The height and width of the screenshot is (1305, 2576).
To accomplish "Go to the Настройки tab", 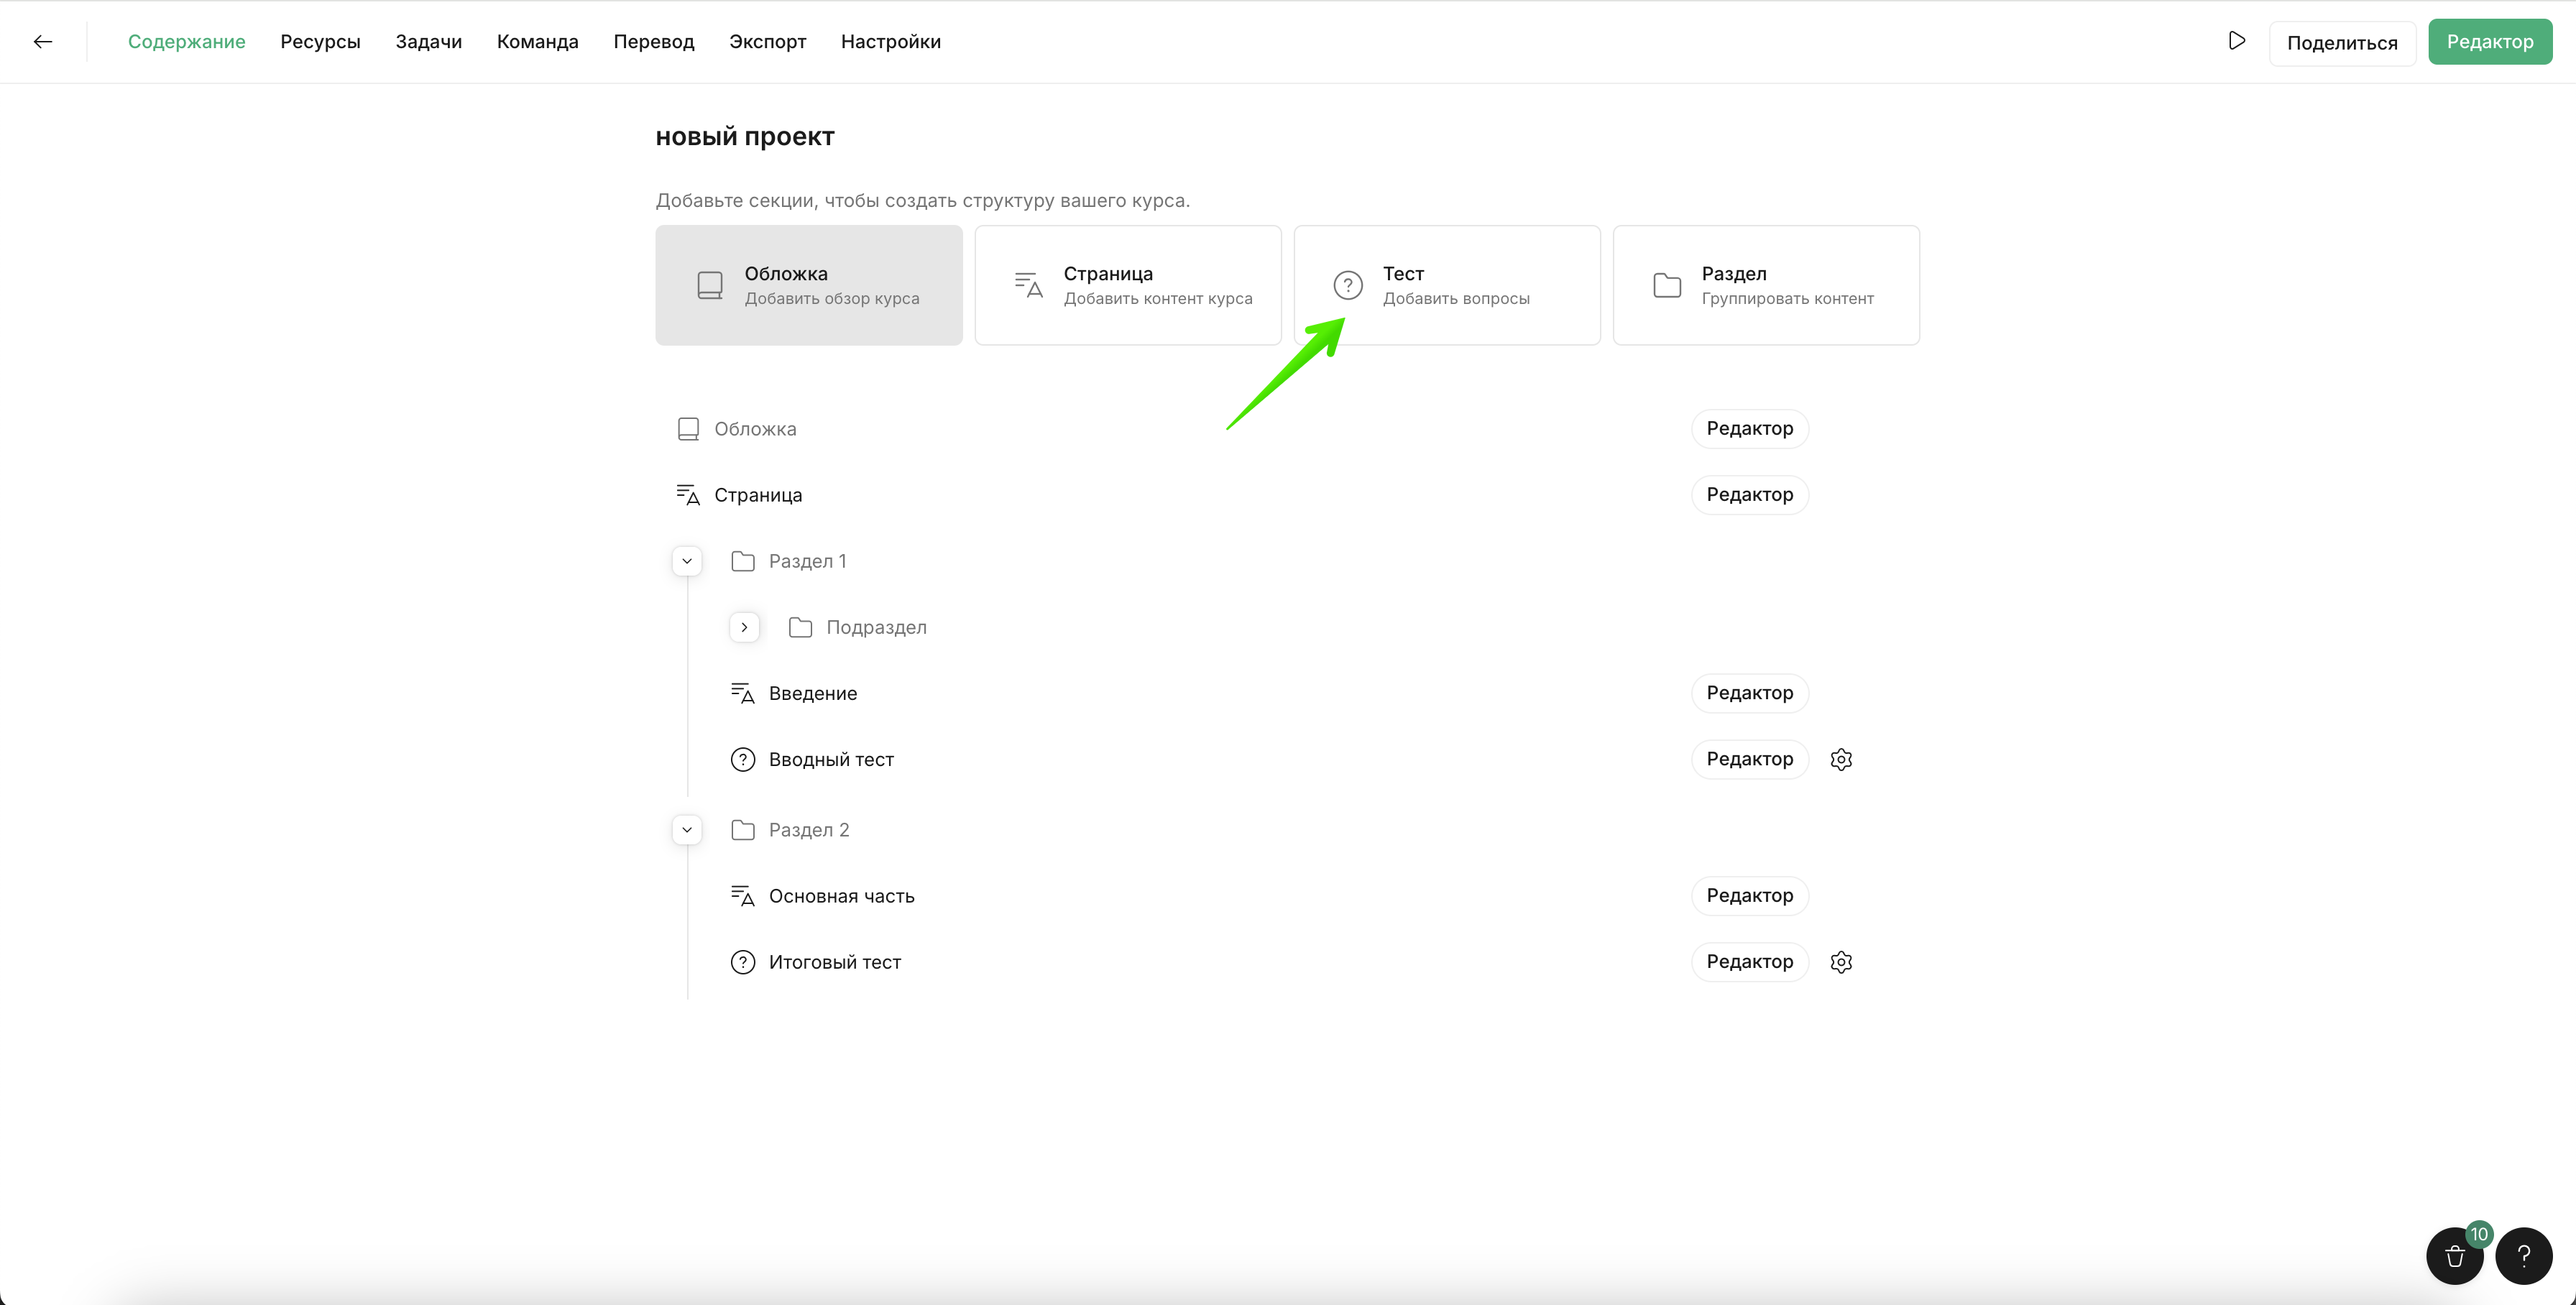I will (x=890, y=41).
